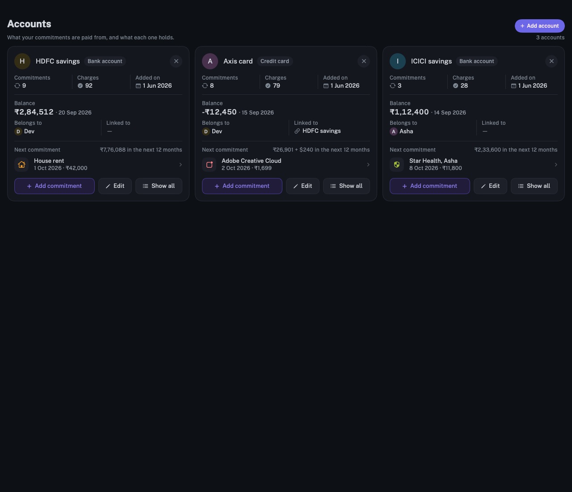Add commitment to ICICI savings
572x492 pixels.
(430, 186)
